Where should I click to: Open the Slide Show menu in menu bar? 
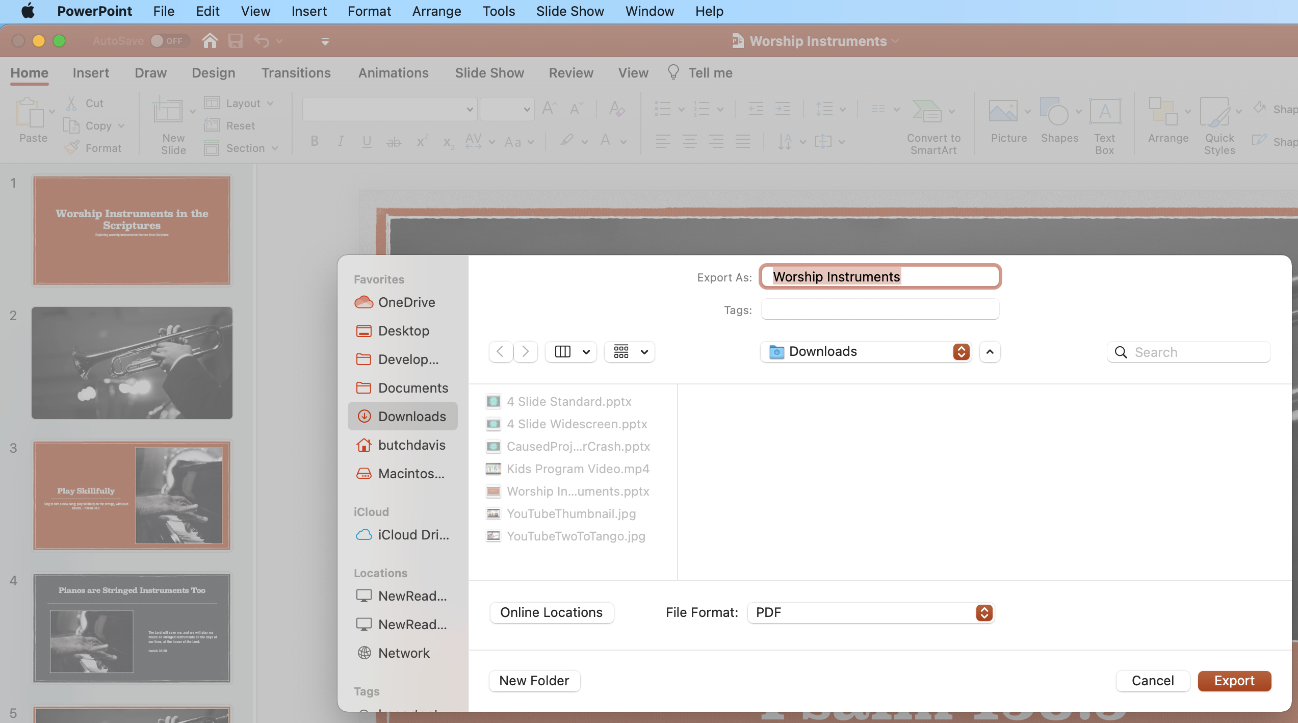[x=569, y=11]
